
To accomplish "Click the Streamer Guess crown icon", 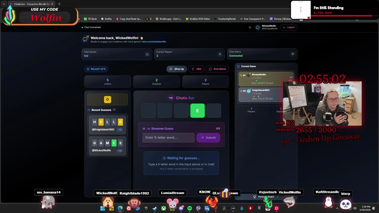I will 144,129.
